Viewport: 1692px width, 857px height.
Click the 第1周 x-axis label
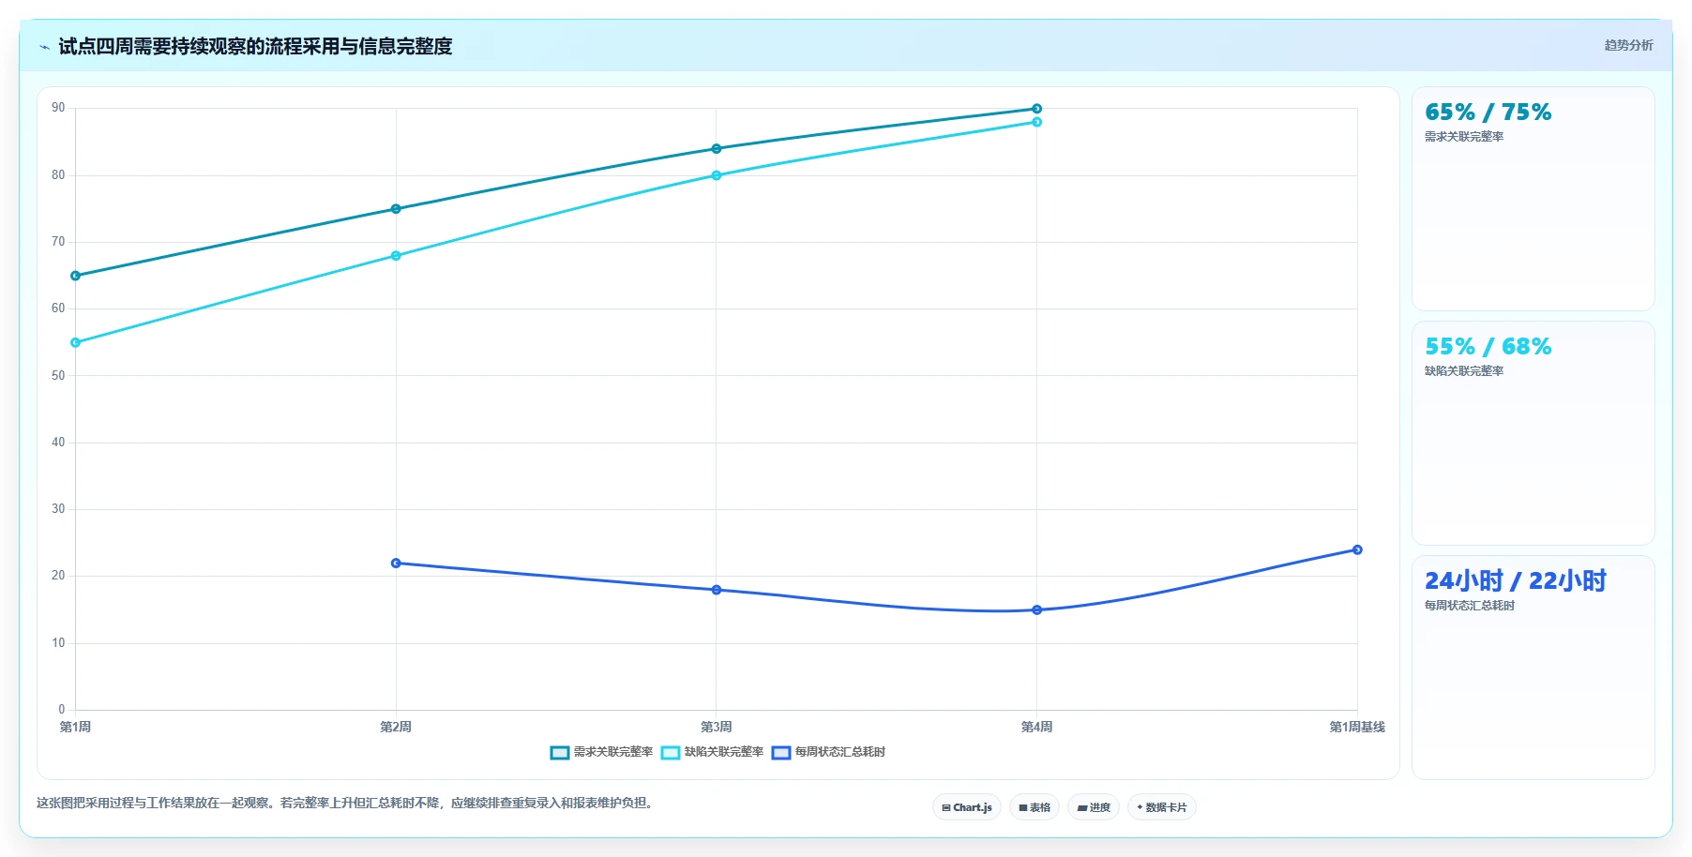(x=75, y=727)
